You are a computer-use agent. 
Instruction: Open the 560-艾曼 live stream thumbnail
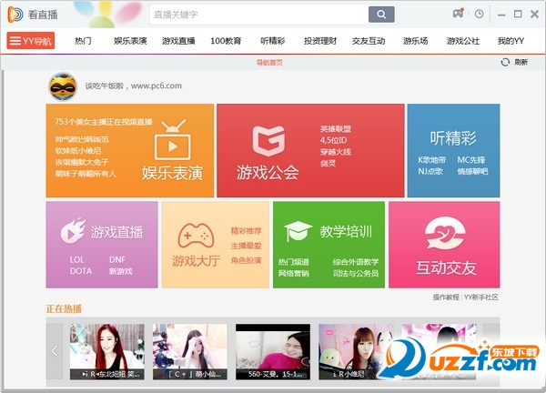click(x=273, y=351)
